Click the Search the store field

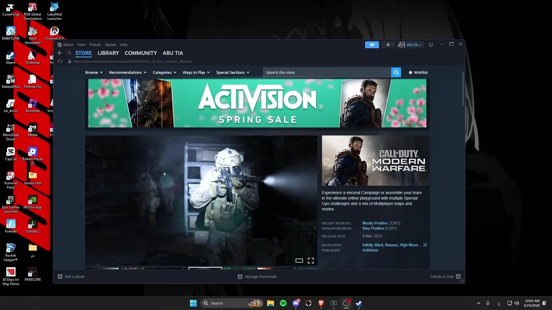coord(327,72)
